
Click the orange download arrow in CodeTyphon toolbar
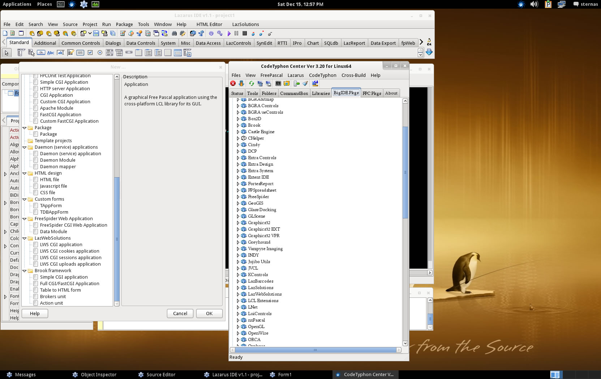click(x=241, y=83)
